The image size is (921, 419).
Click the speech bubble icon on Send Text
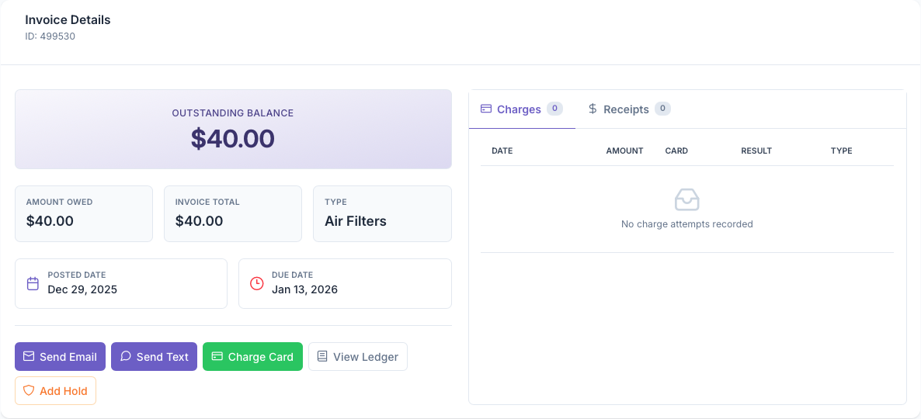coord(125,357)
